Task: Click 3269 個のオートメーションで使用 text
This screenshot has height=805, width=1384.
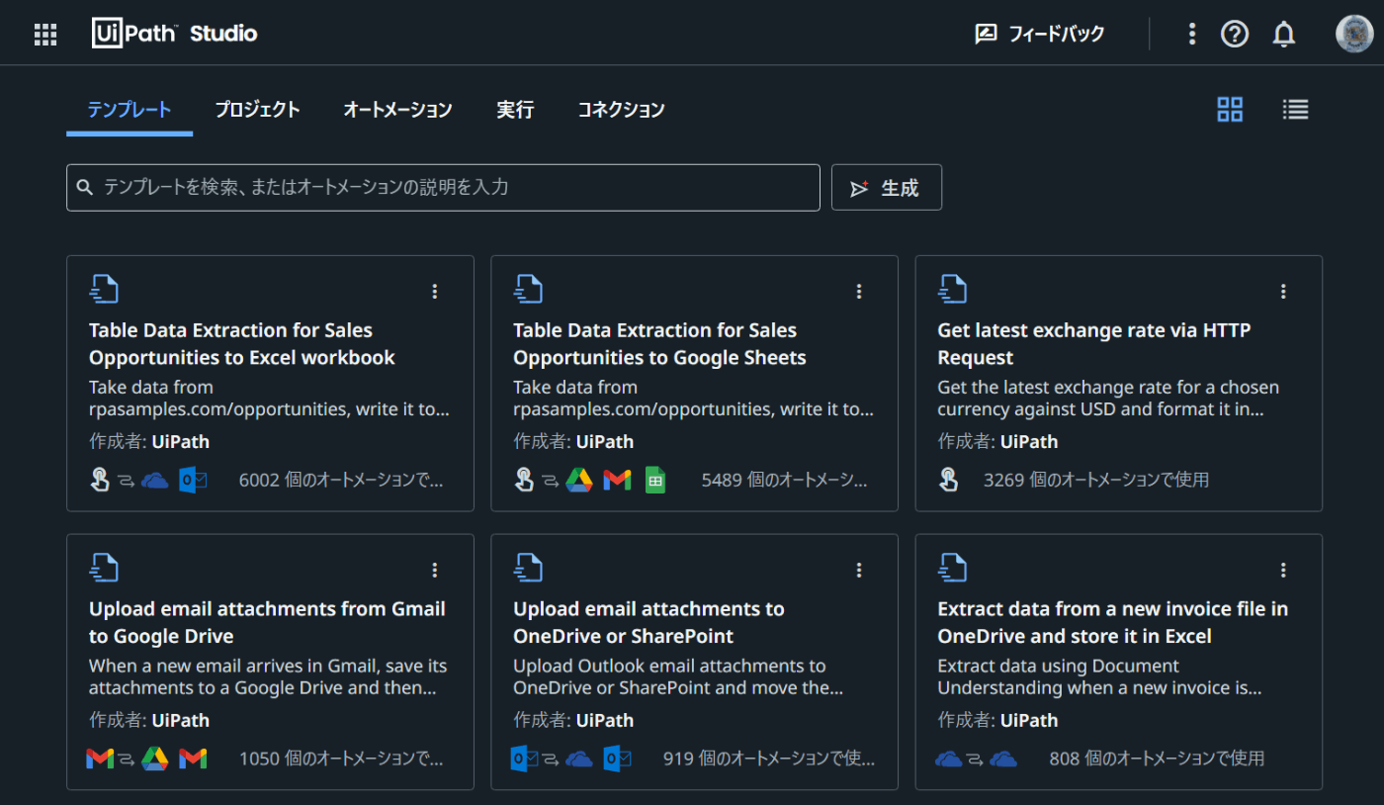Action: 1096,481
